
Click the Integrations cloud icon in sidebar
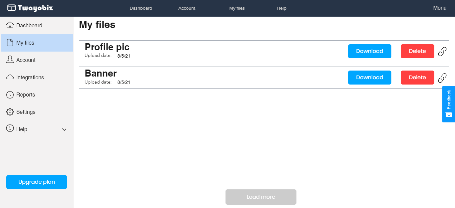10,77
